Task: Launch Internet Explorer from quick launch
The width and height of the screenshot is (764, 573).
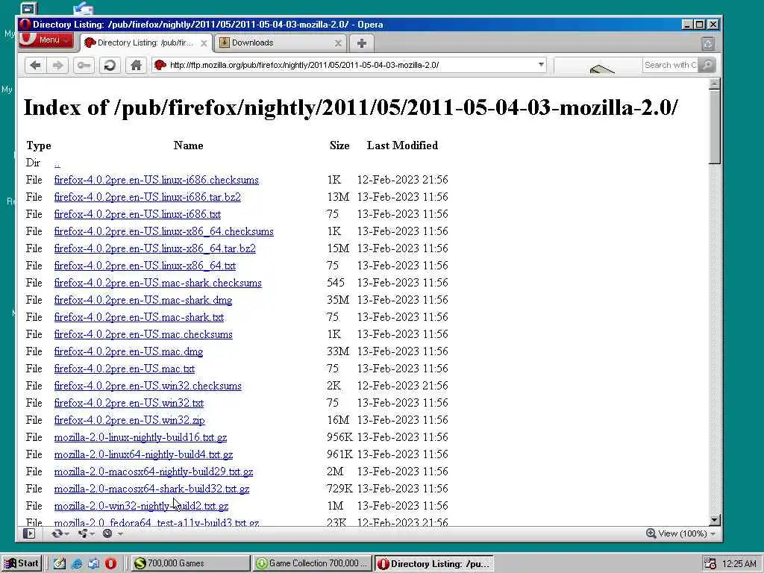Action: tap(77, 563)
